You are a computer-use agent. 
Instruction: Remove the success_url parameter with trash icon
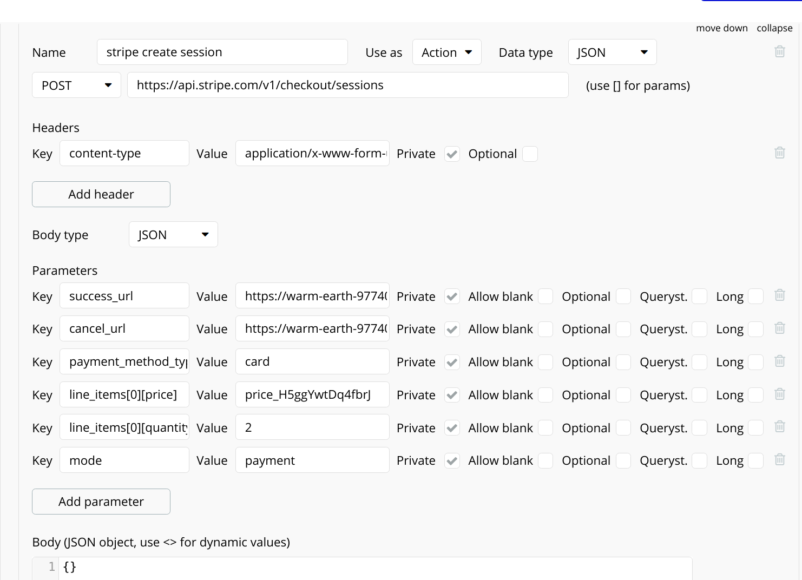click(x=780, y=295)
